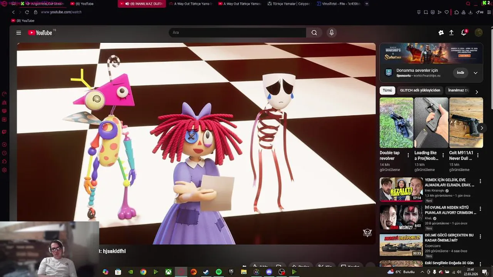Click the www.youtube.com/watch address bar
The height and width of the screenshot is (277, 493).
pos(61,12)
